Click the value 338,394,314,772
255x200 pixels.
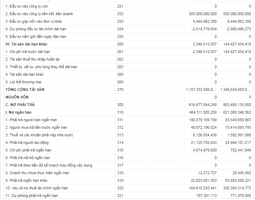[237, 188]
